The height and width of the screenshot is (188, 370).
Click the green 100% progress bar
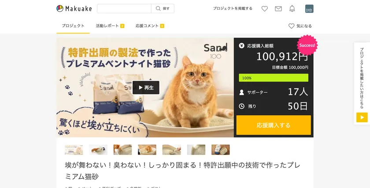point(274,78)
